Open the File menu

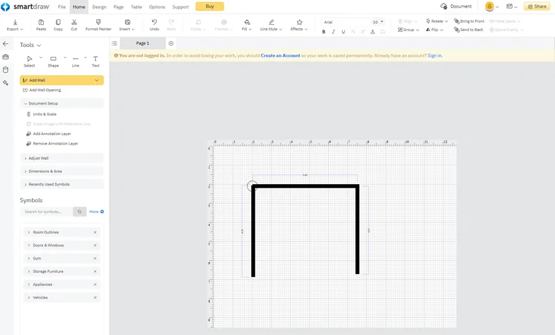[62, 7]
